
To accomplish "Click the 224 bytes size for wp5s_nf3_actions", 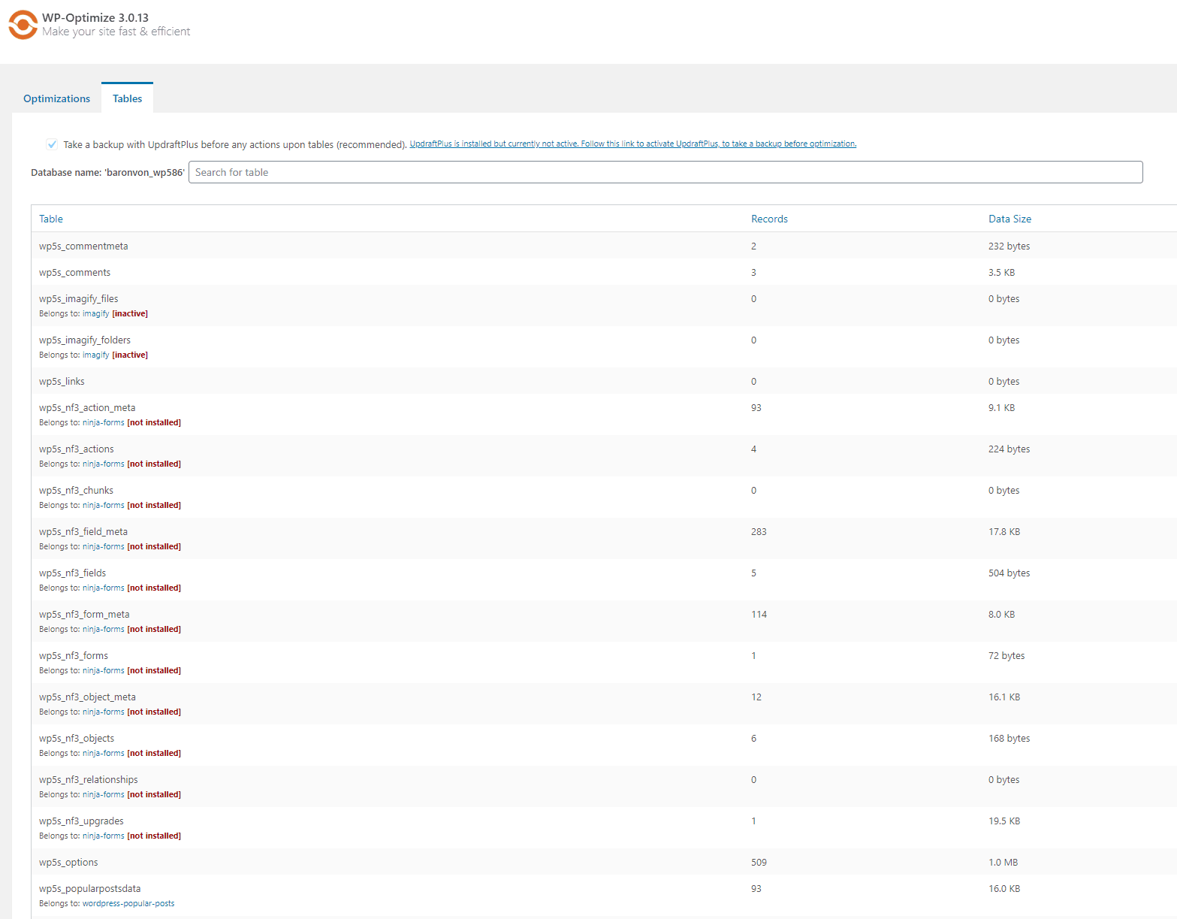I will [x=1009, y=449].
